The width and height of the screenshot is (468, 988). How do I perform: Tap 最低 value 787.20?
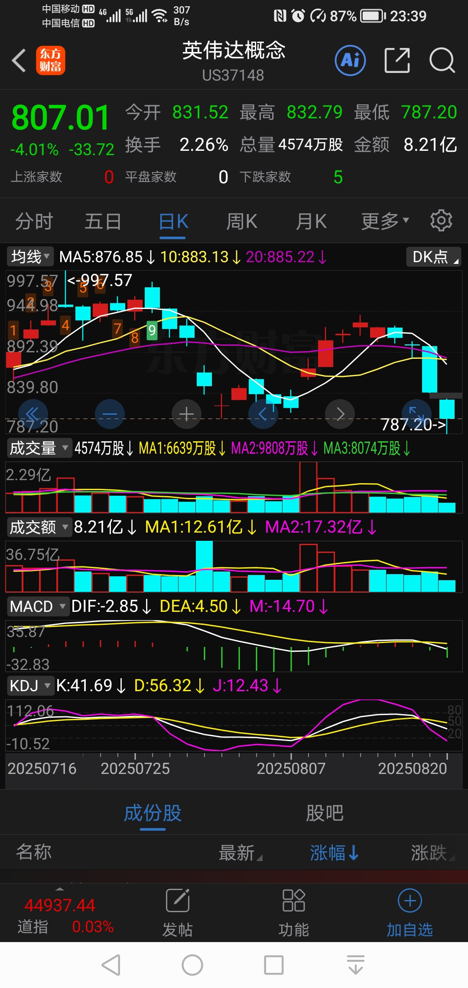pyautogui.click(x=429, y=112)
